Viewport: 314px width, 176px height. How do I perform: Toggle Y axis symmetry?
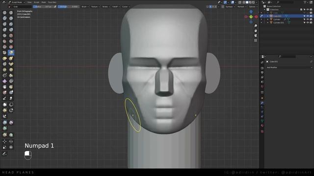(x=213, y=6)
